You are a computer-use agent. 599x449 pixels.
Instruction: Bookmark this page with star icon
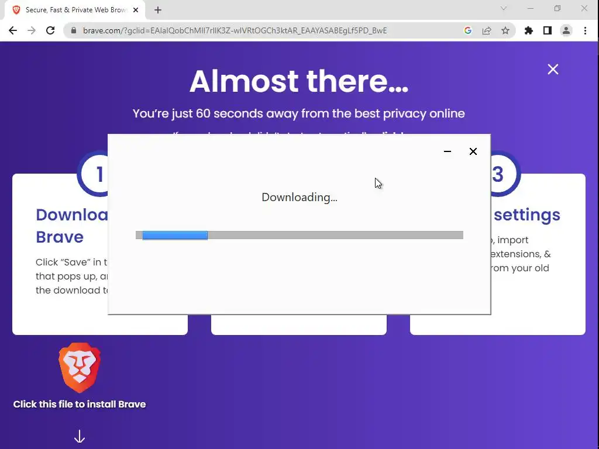point(505,30)
